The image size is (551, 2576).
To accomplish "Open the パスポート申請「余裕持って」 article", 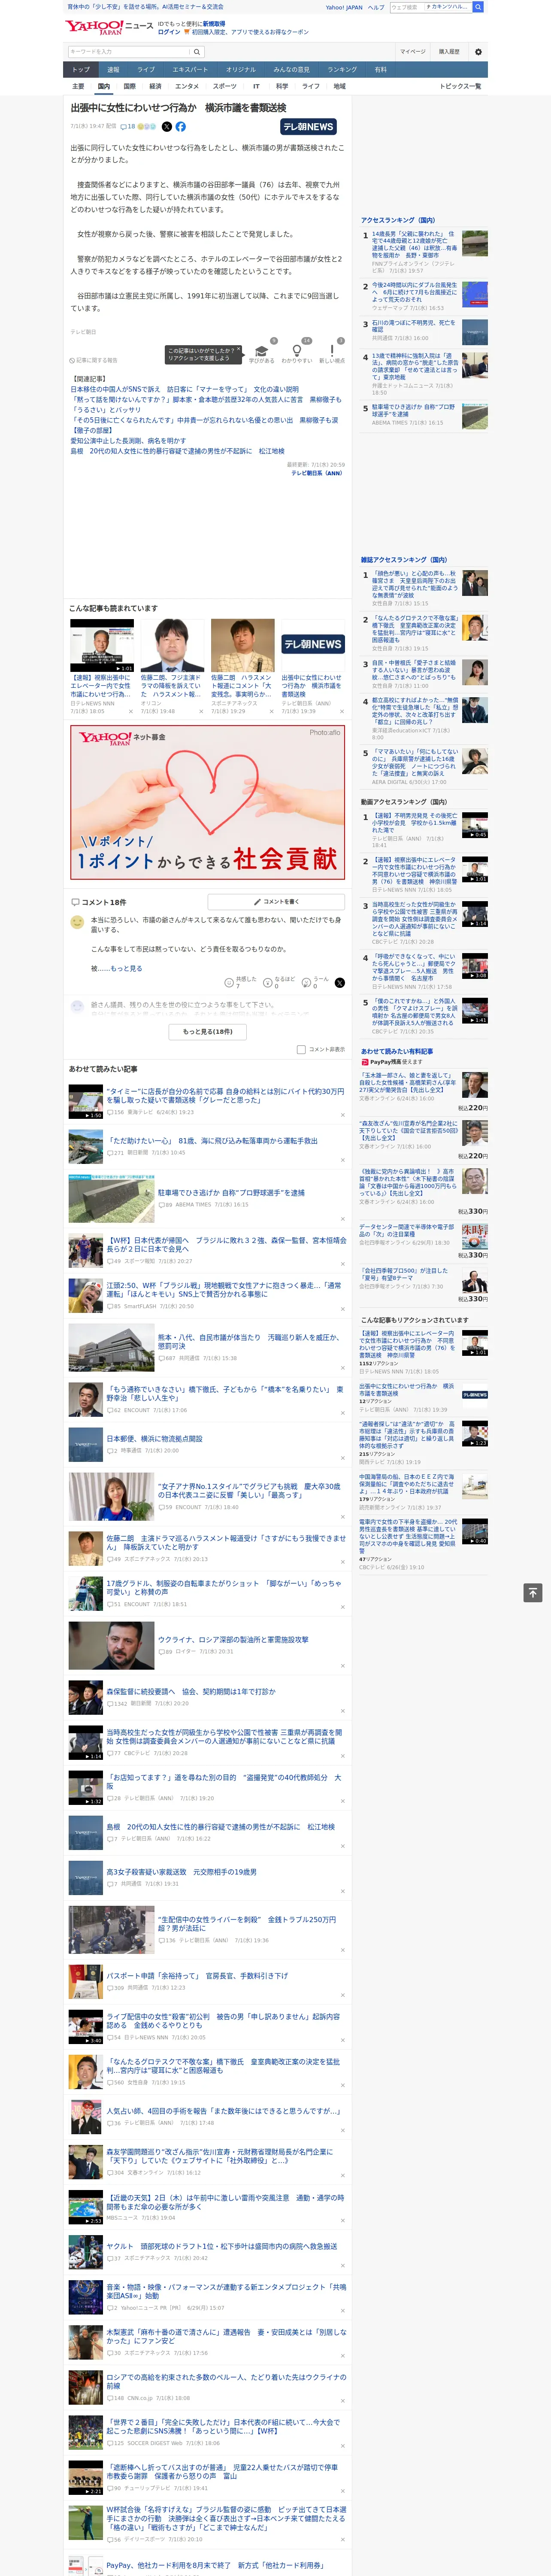I will click(x=197, y=1975).
